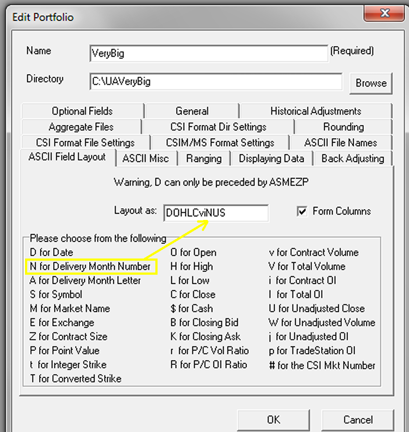
Task: Click inside the Layout as field
Action: pyautogui.click(x=215, y=212)
